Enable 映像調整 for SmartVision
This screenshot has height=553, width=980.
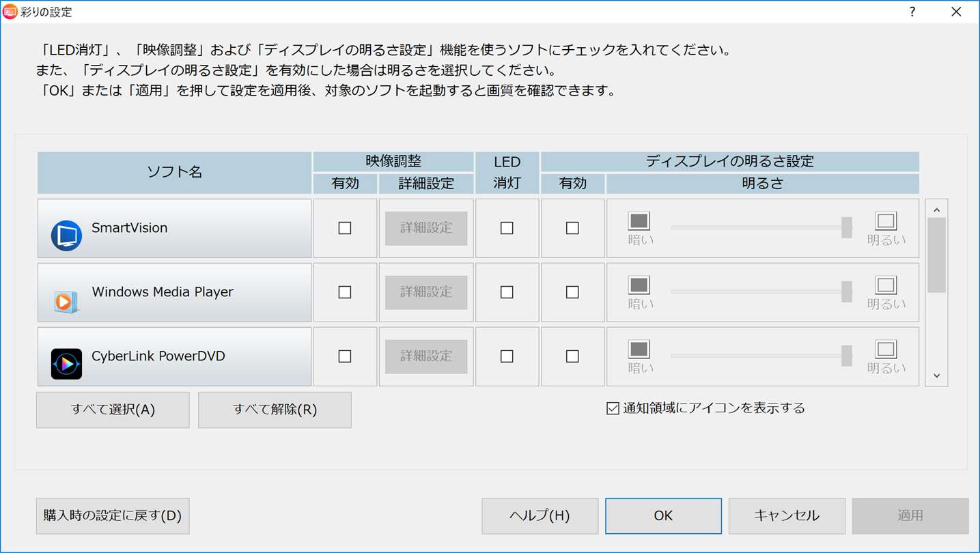345,228
